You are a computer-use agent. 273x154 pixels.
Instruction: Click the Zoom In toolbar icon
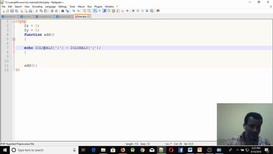(73, 11)
